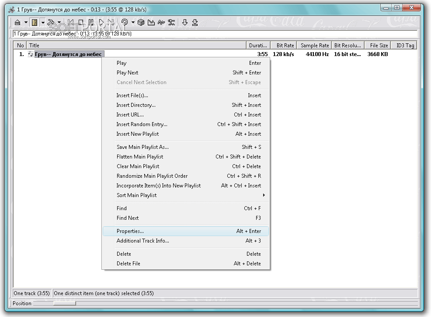Choose Delete from the context menu
The width and height of the screenshot is (431, 317).
(186, 254)
